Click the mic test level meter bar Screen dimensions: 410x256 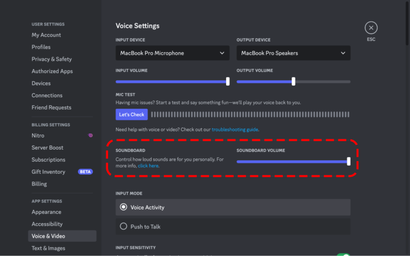[x=250, y=114]
